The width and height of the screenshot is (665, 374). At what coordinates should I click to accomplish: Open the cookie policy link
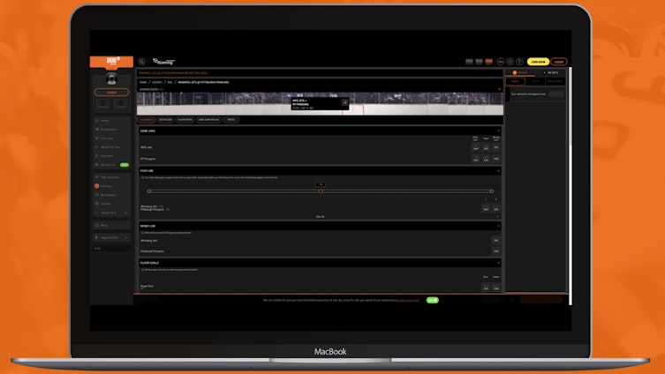tap(409, 300)
